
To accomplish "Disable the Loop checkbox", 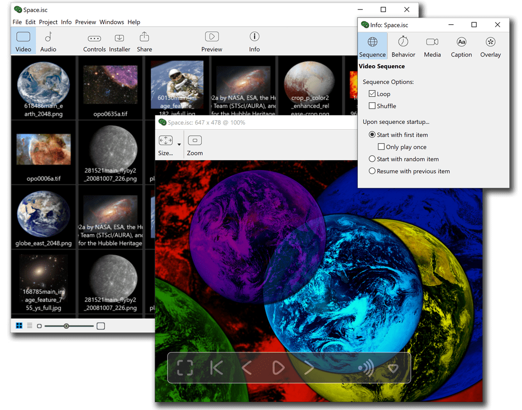I will [372, 94].
